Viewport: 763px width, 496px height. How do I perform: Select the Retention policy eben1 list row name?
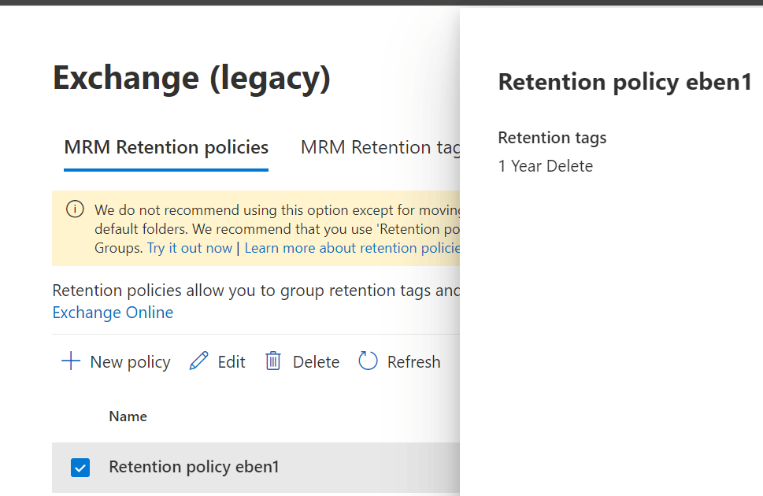click(x=194, y=467)
